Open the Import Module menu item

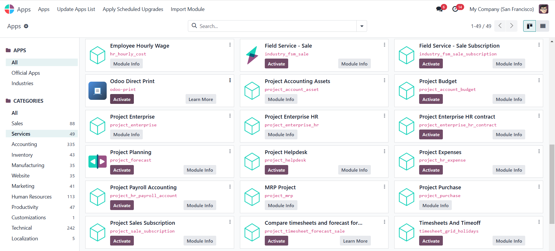tap(187, 9)
